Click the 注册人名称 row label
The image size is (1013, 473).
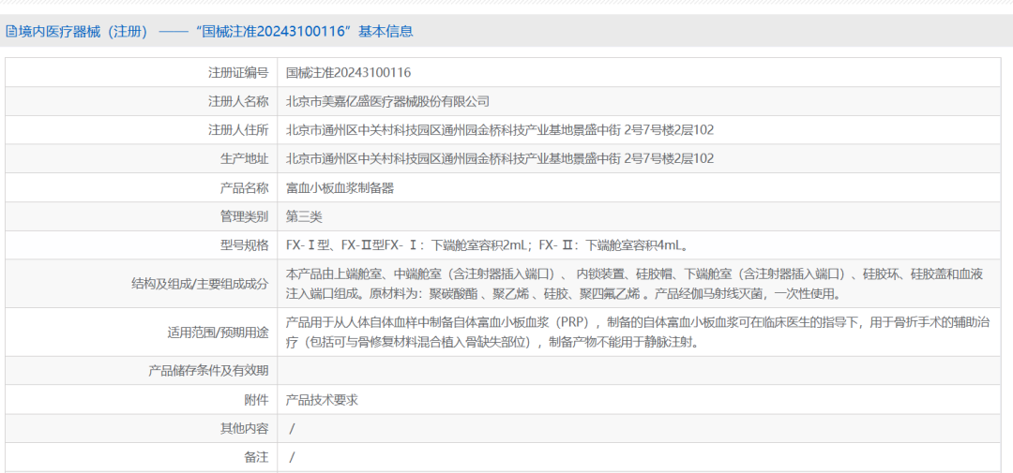click(238, 101)
